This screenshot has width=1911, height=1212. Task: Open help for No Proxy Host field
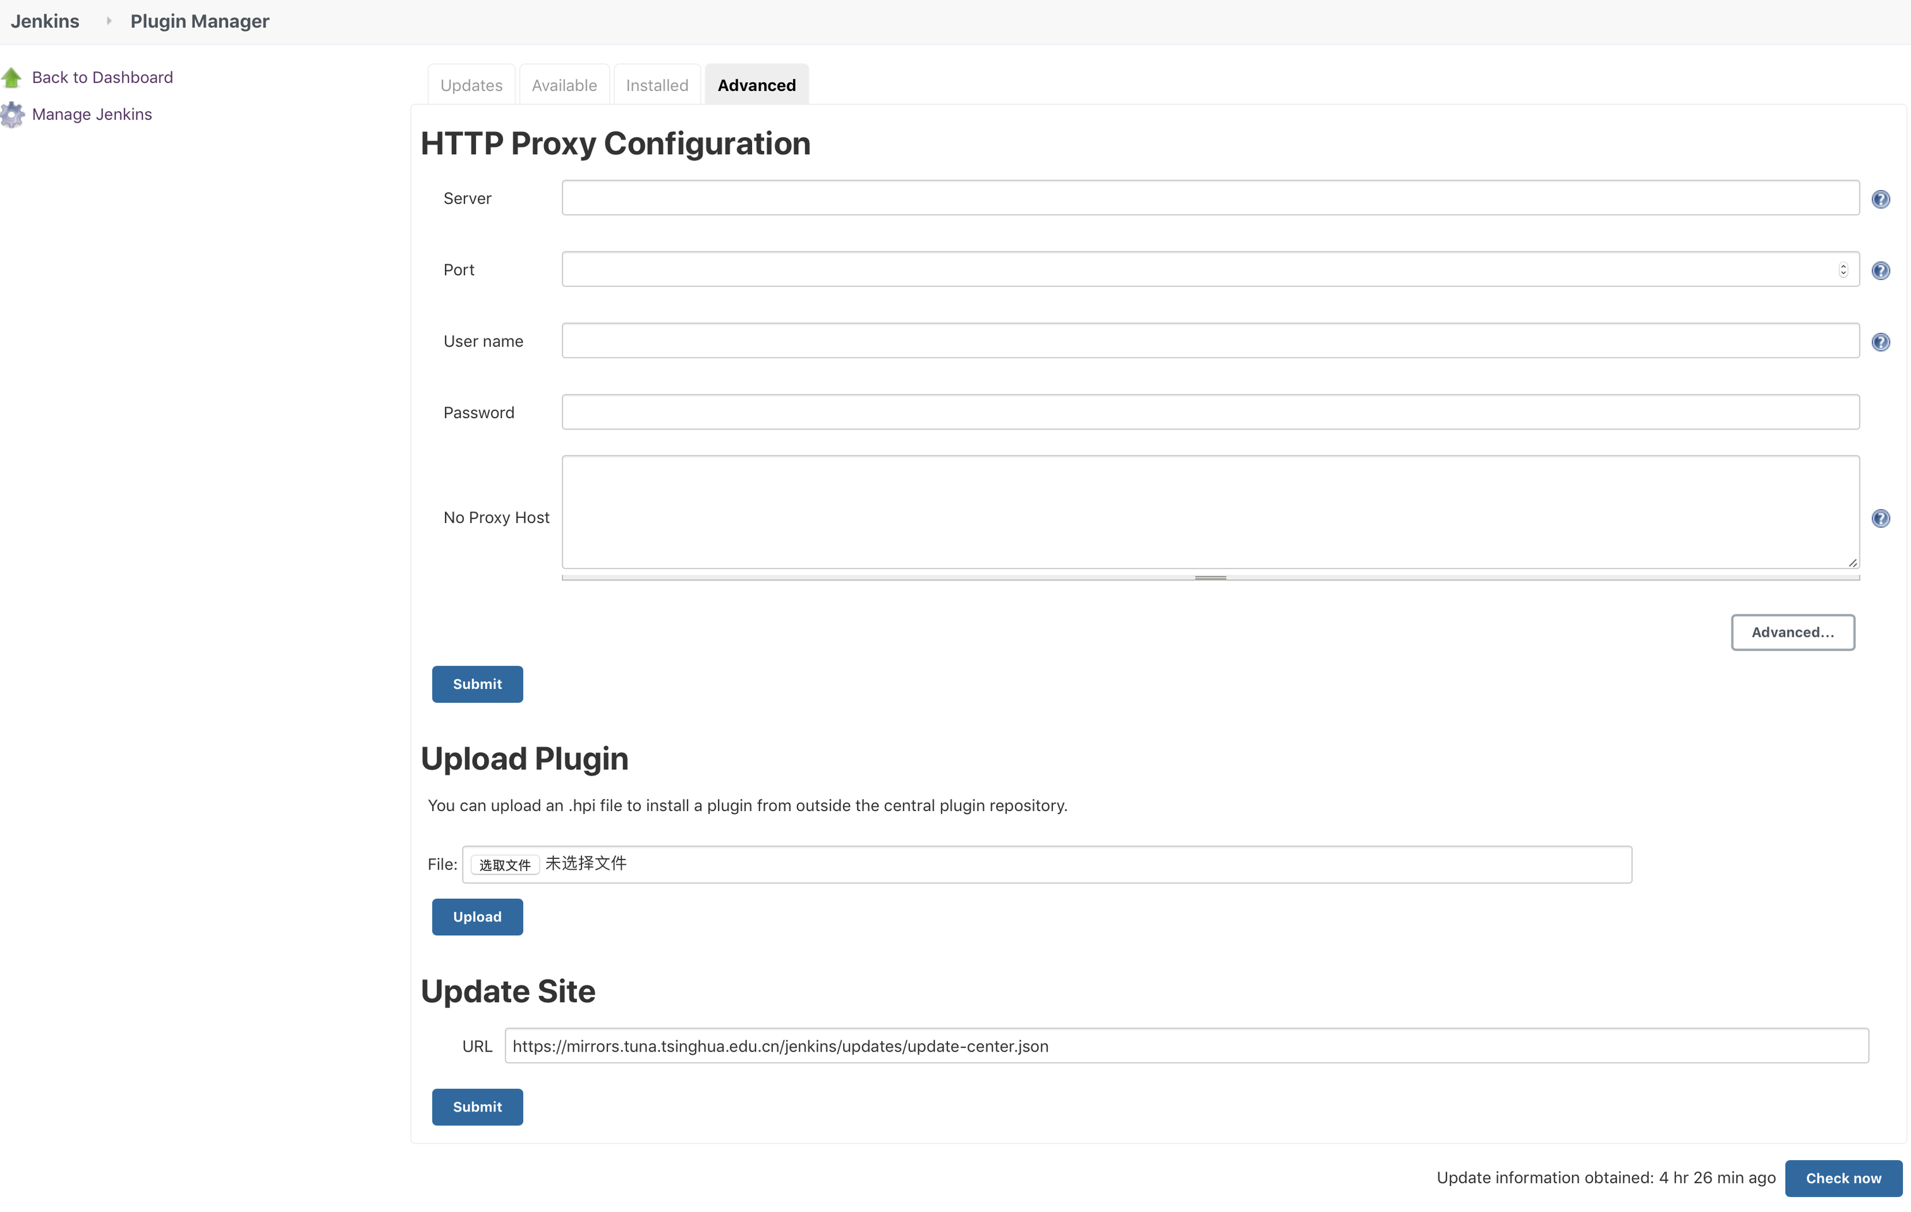[x=1880, y=518]
